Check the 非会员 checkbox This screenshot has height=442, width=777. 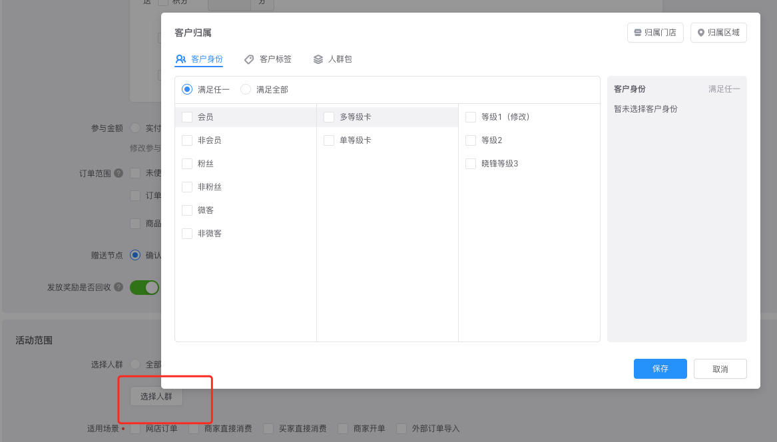(x=187, y=140)
